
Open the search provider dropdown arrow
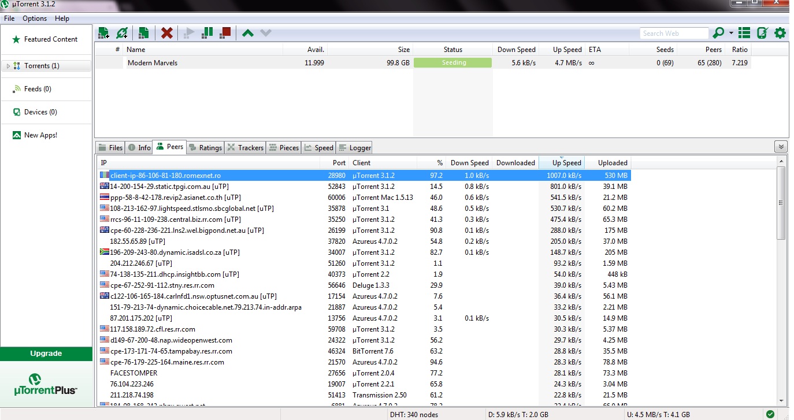(x=731, y=33)
